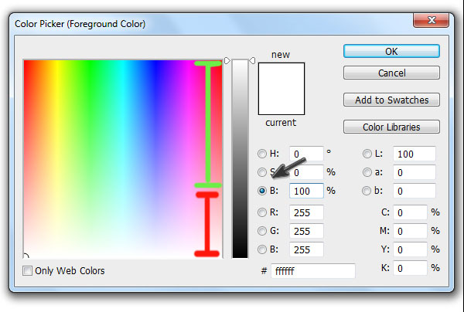
Task: Close the Color Picker dialog
Action: (x=432, y=20)
